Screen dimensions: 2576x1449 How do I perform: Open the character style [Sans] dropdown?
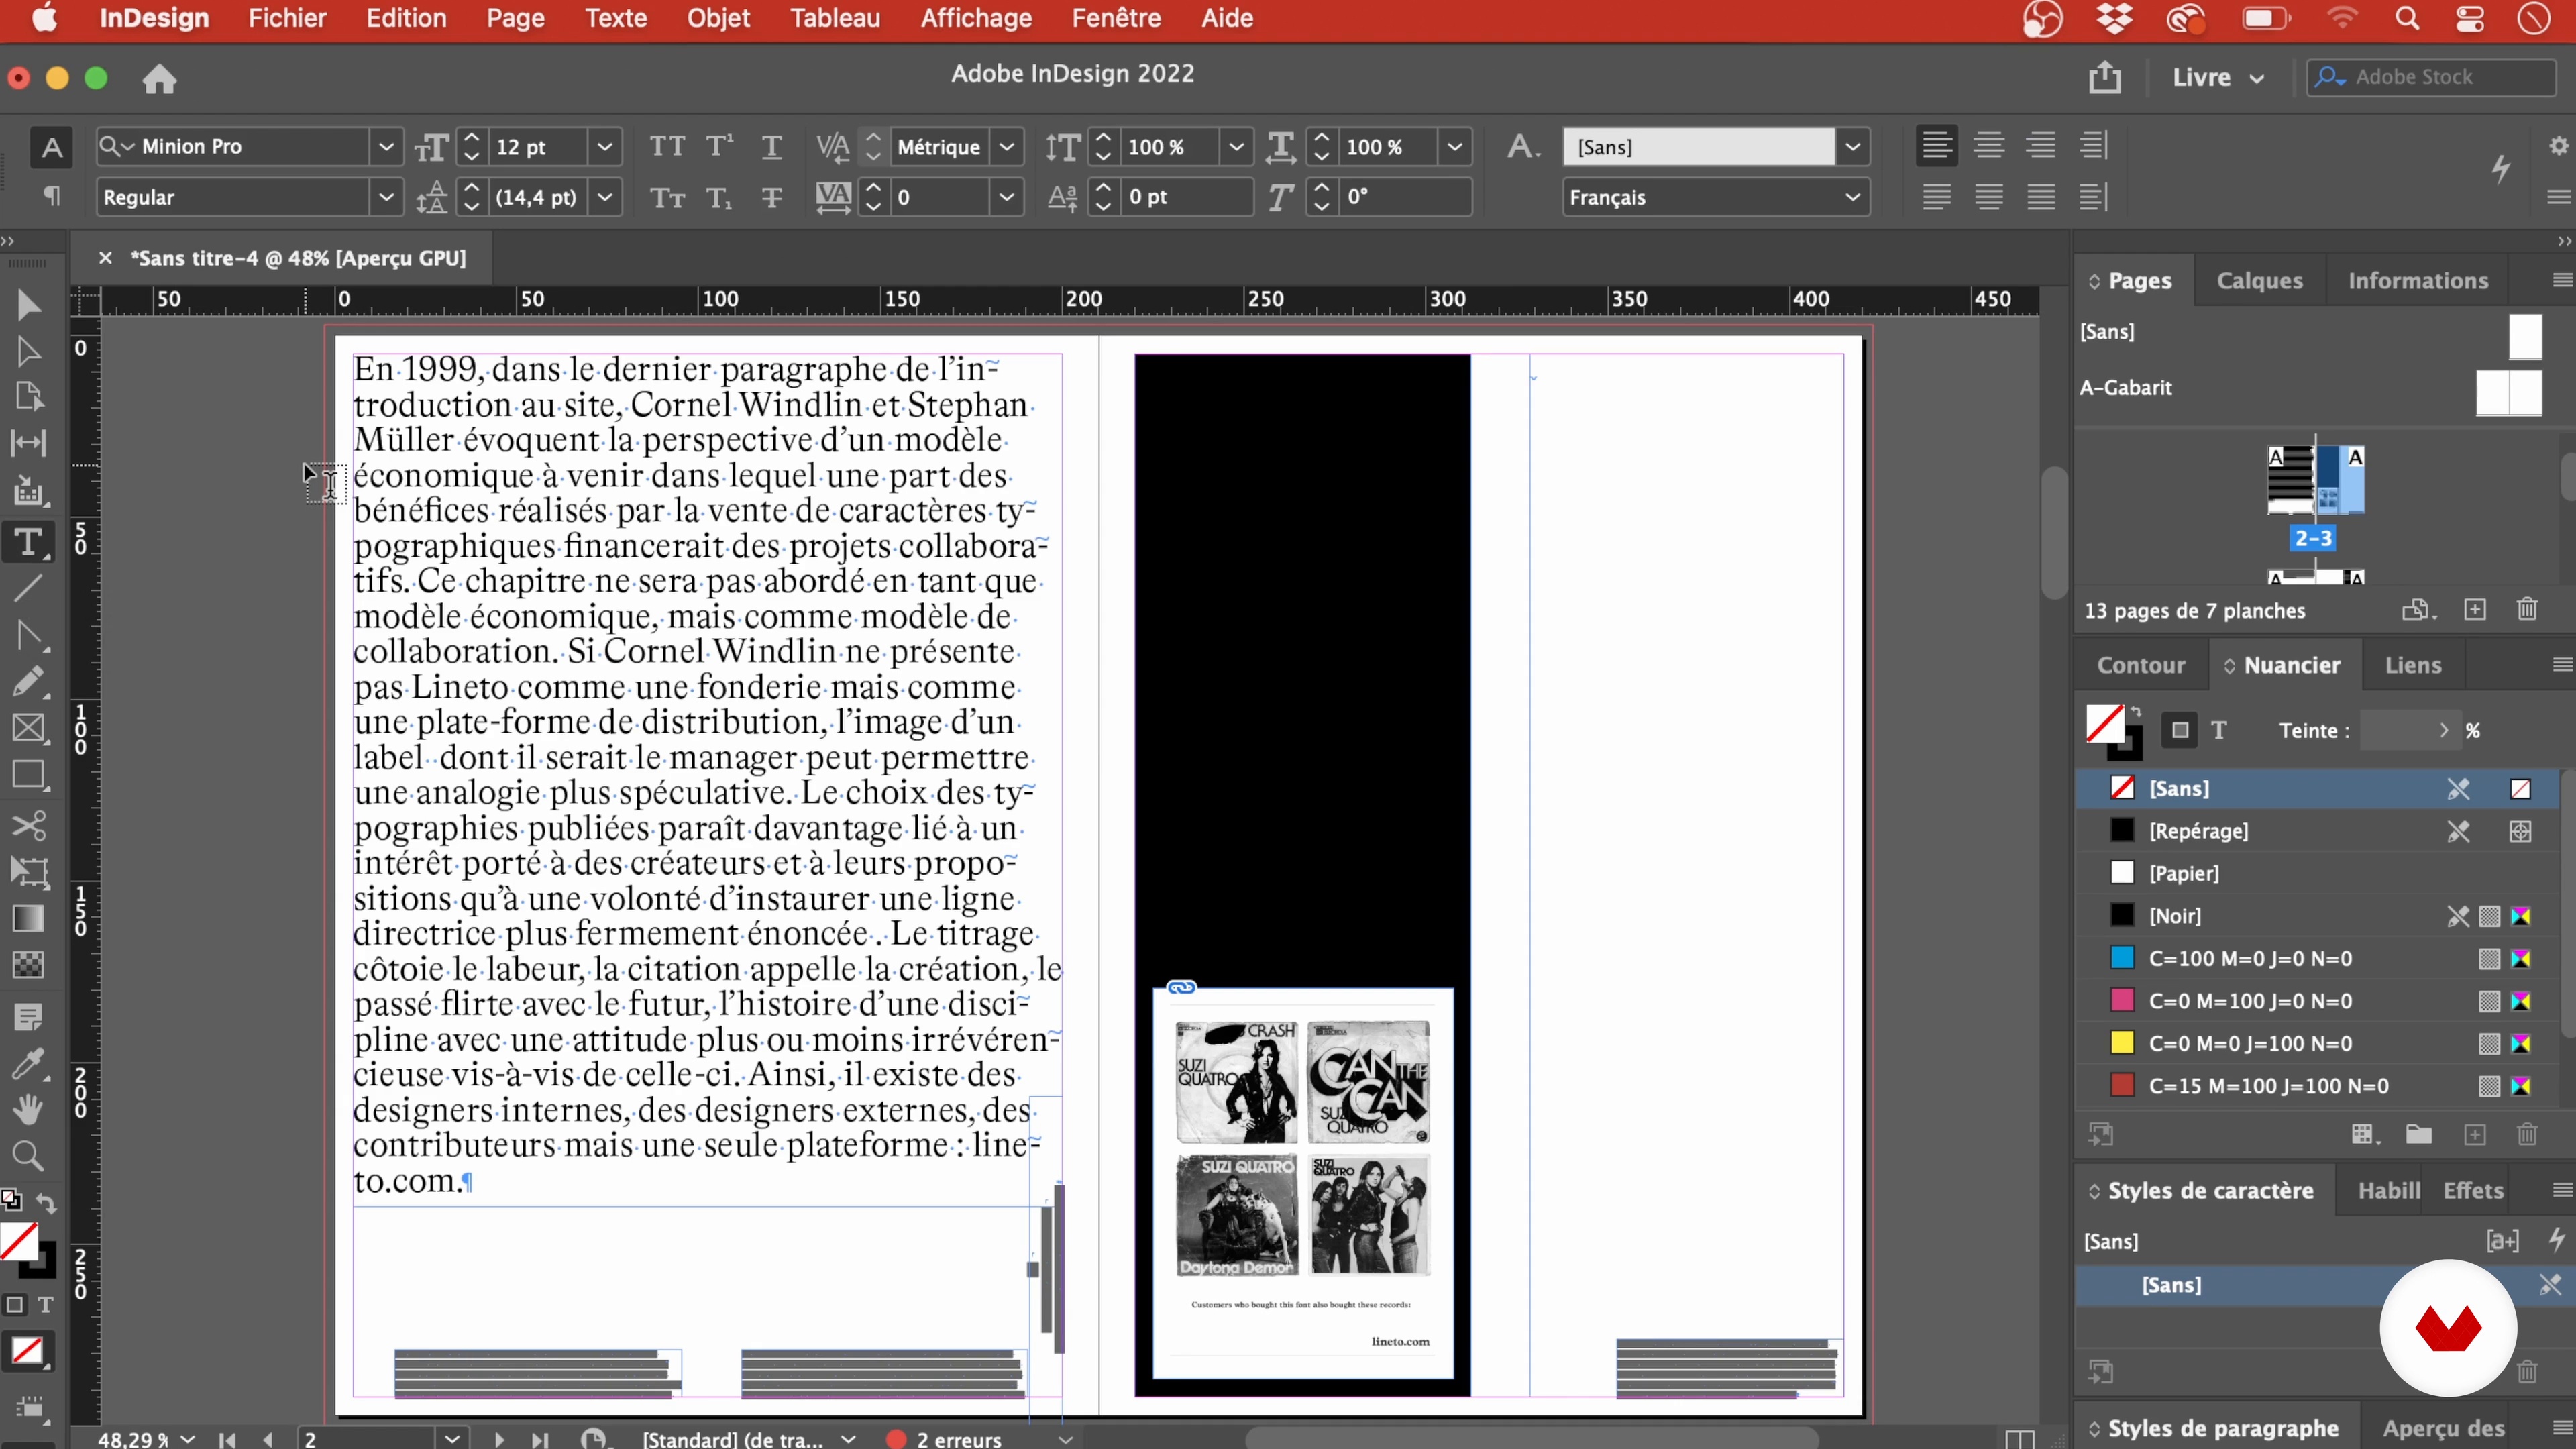click(1852, 147)
